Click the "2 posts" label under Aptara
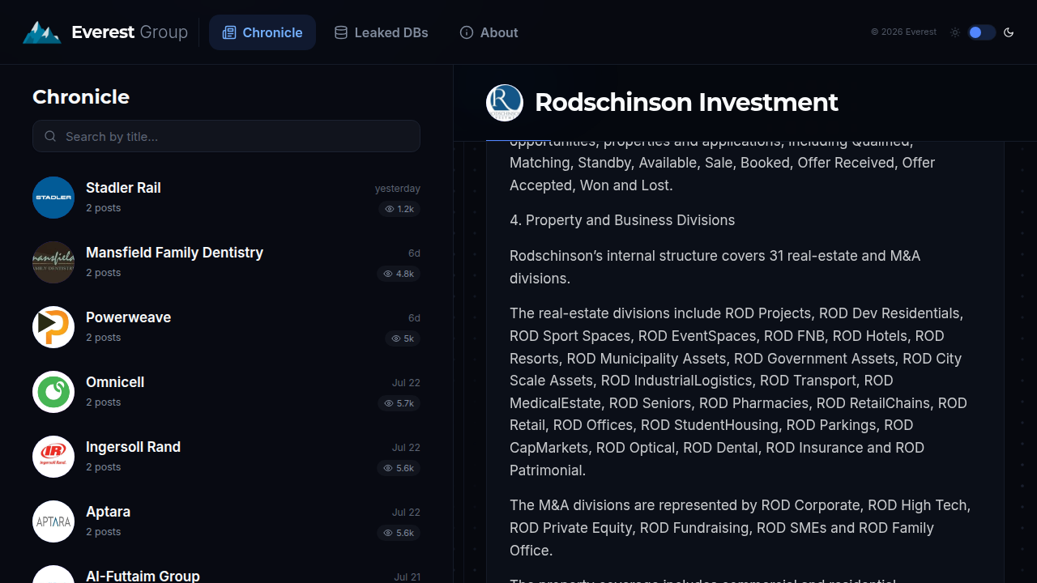Screen dimensions: 1037x583 (x=104, y=532)
